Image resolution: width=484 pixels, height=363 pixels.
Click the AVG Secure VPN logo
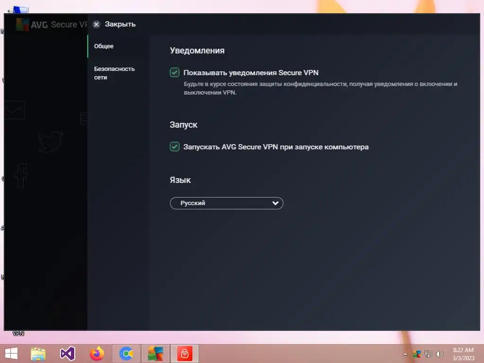(x=51, y=25)
